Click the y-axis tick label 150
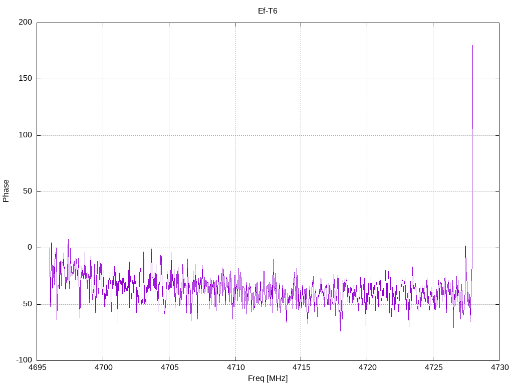Image resolution: width=513 pixels, height=385 pixels. 26,79
